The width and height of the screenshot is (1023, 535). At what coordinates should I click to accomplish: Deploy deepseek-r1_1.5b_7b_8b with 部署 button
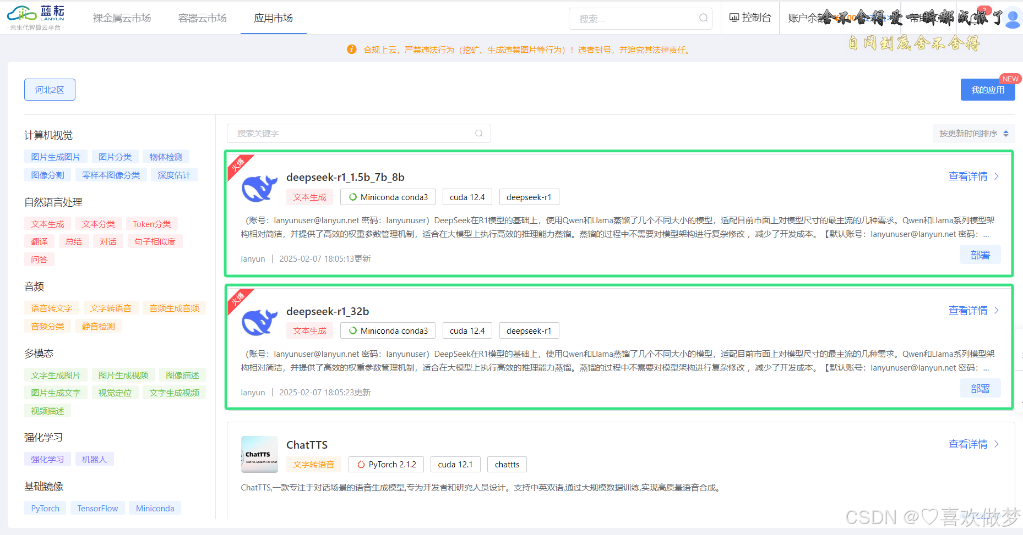(x=980, y=255)
